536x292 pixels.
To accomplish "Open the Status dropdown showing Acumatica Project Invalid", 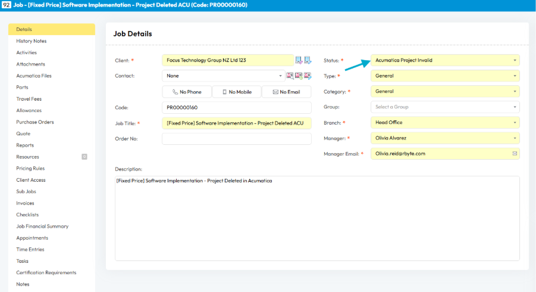I will 444,60.
